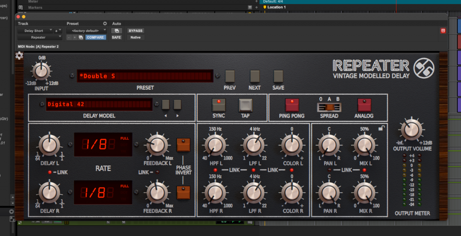Toggle the MIX LINK light
The image size is (461, 236).
365,170
